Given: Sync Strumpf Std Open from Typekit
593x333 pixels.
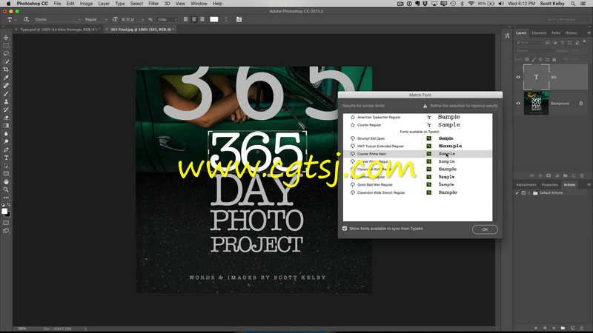Looking at the screenshot, I should pyautogui.click(x=353, y=138).
